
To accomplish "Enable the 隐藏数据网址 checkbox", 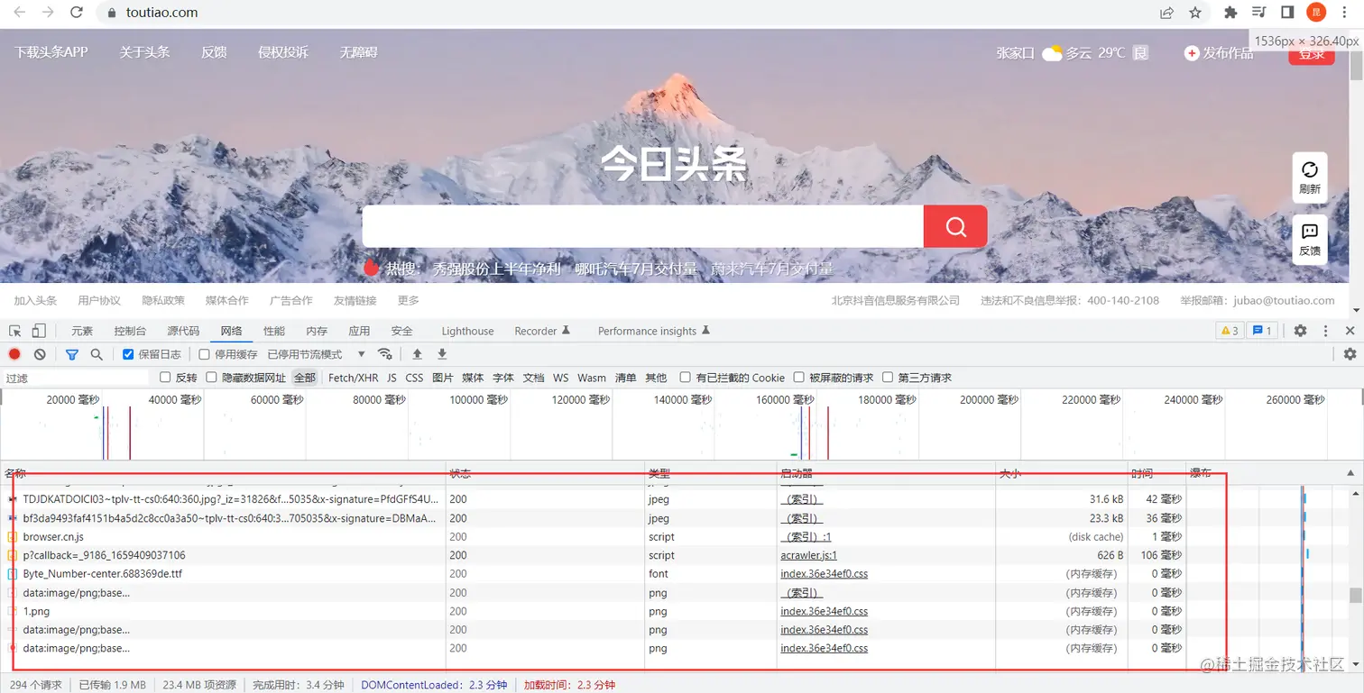I will click(x=212, y=378).
